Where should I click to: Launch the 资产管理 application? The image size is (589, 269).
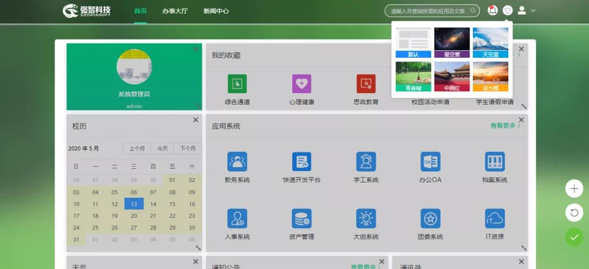(x=302, y=218)
